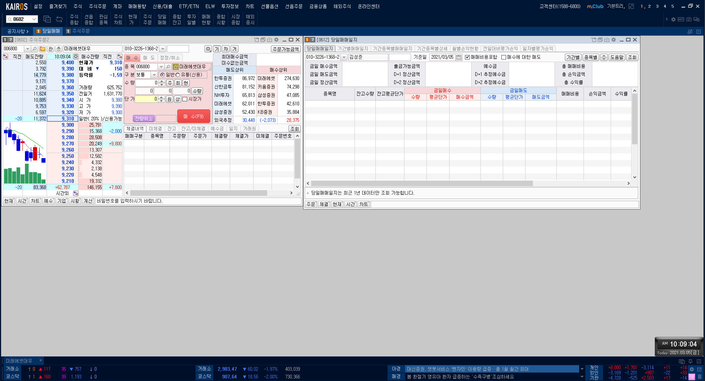
Task: Click settings star icon in 당일매매일지 title bar
Action: [x=614, y=40]
